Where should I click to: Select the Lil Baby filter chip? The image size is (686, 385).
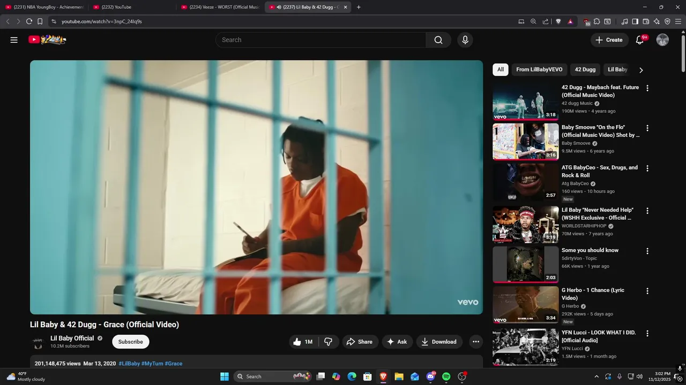617,70
